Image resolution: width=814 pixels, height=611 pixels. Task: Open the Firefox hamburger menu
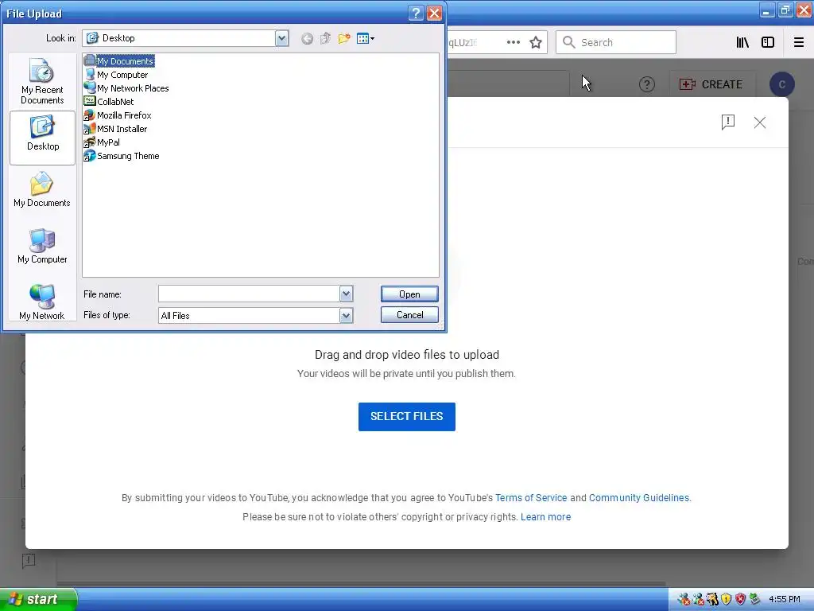pyautogui.click(x=799, y=43)
